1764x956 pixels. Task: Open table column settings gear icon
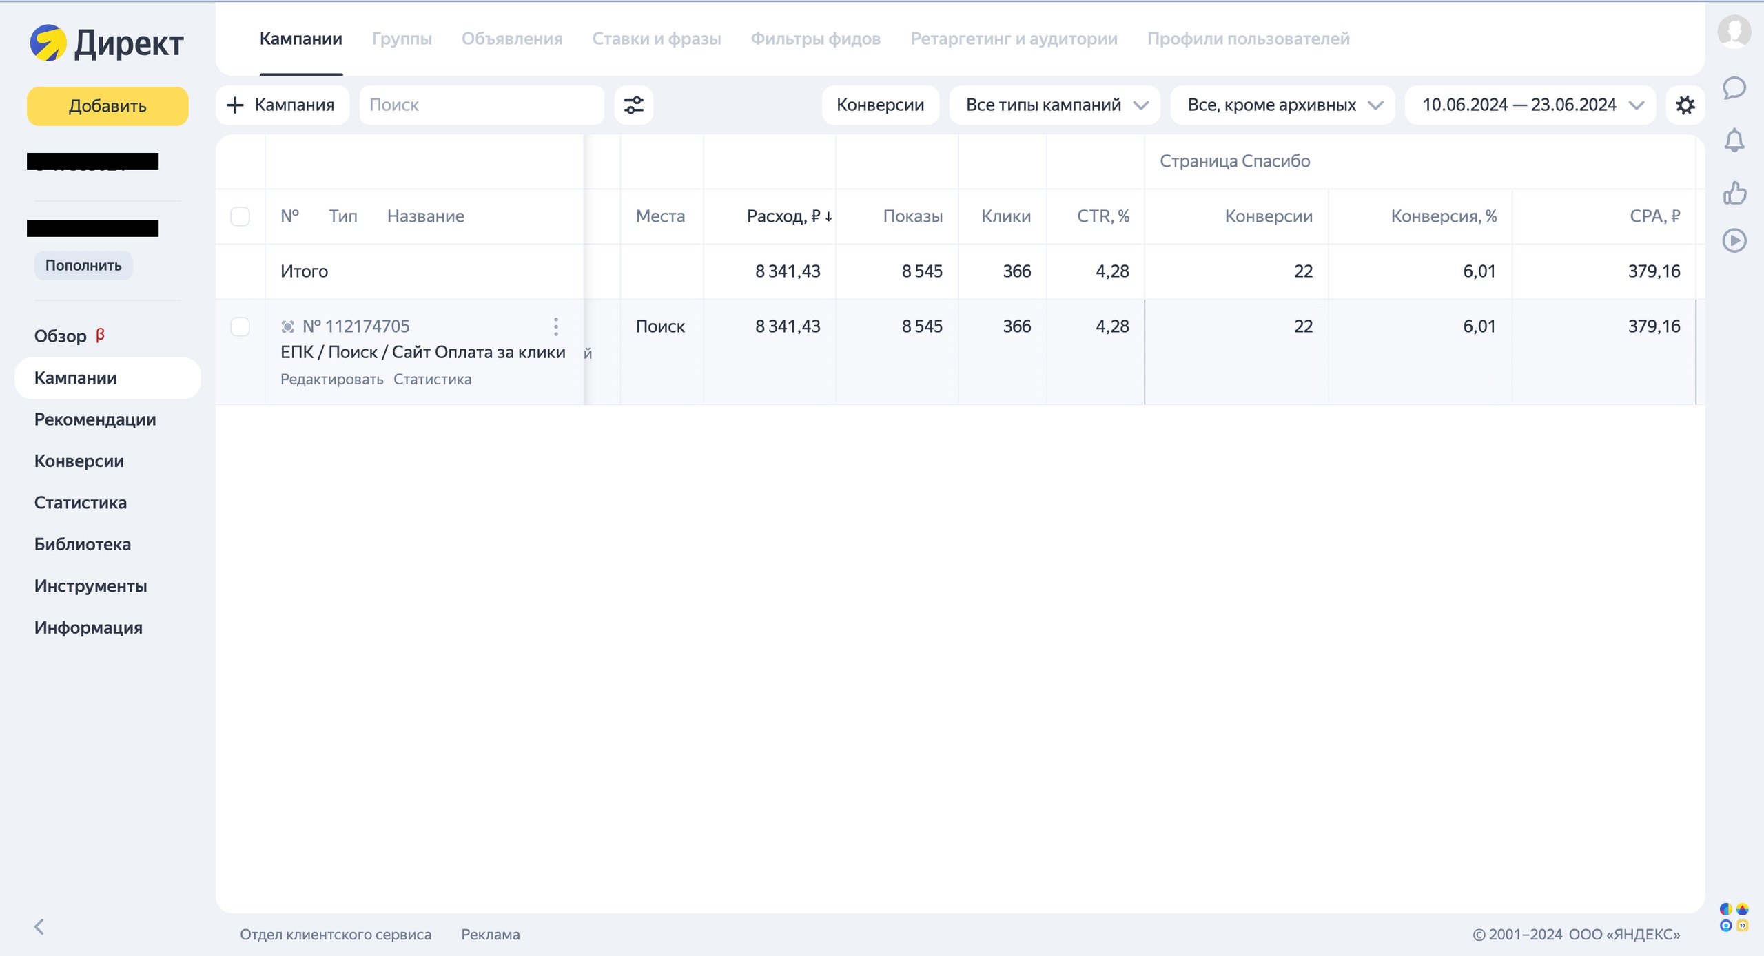(1685, 105)
